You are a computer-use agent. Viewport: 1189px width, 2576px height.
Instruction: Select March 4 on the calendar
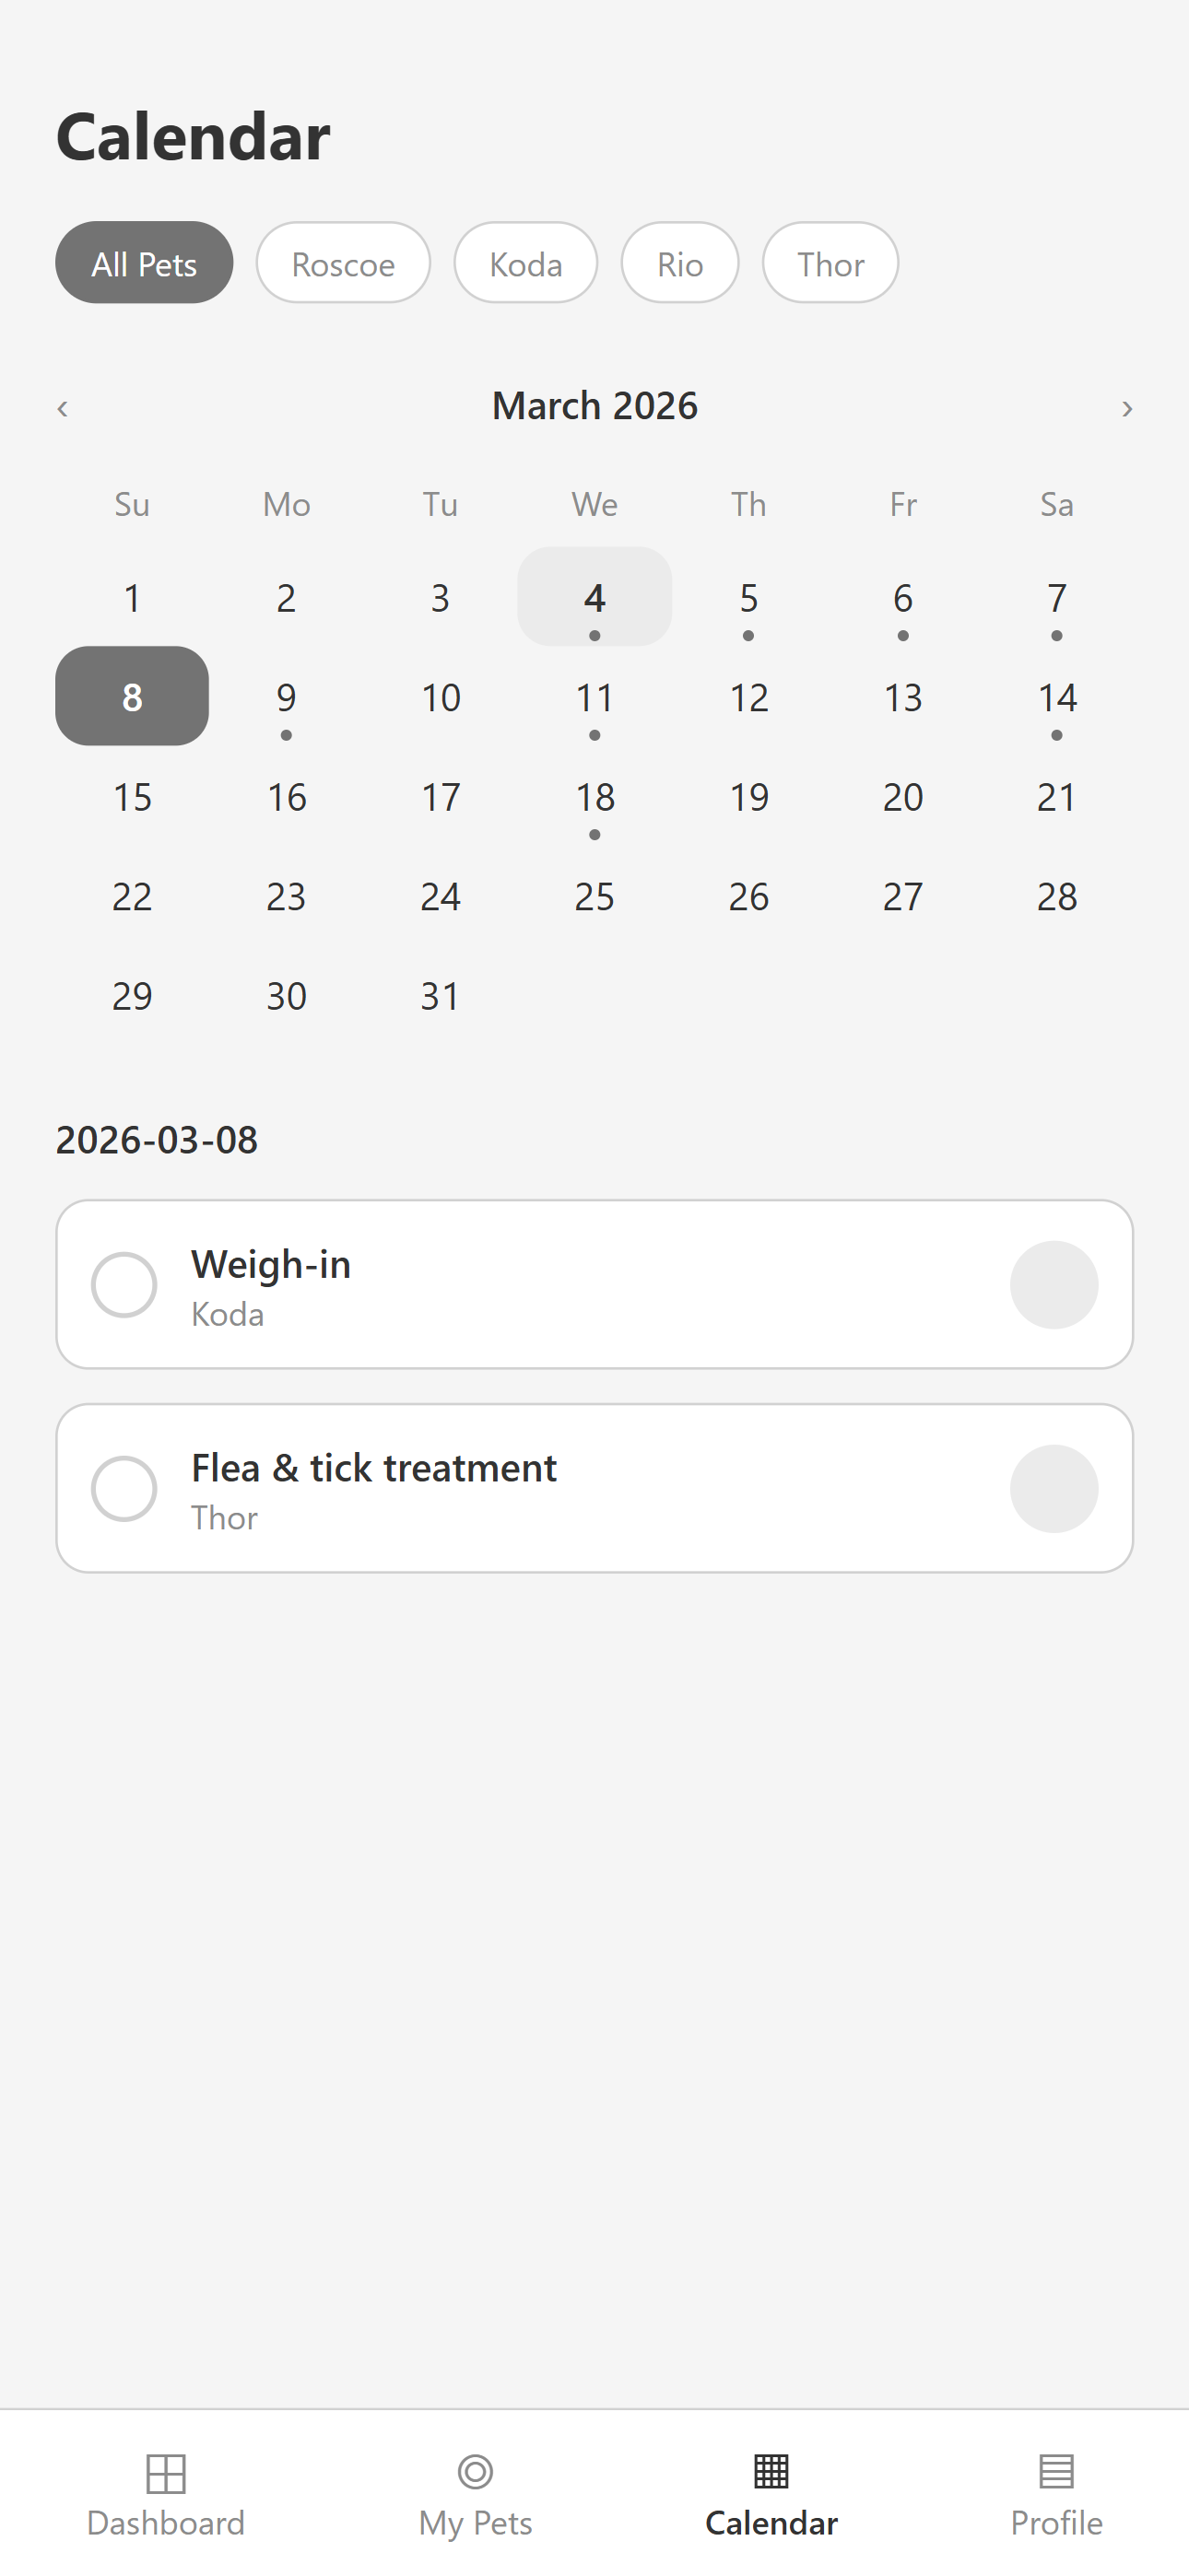coord(594,598)
